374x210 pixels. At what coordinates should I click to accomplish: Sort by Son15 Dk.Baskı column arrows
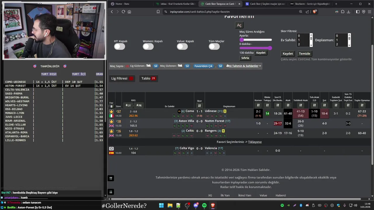[x=278, y=105]
